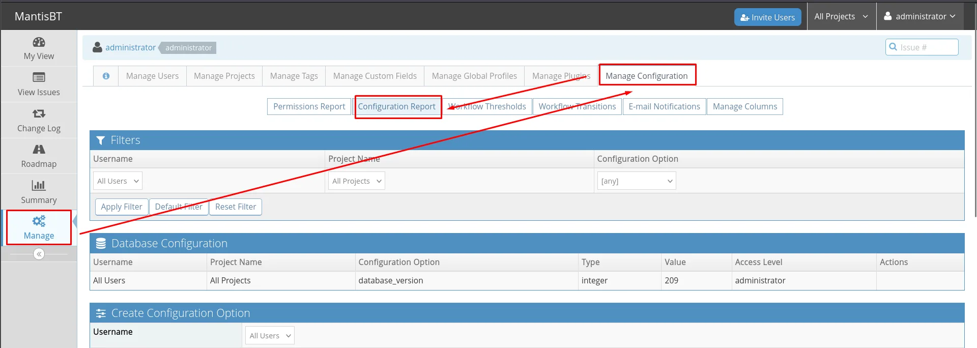Click the Configuration Option column header

(x=467, y=262)
